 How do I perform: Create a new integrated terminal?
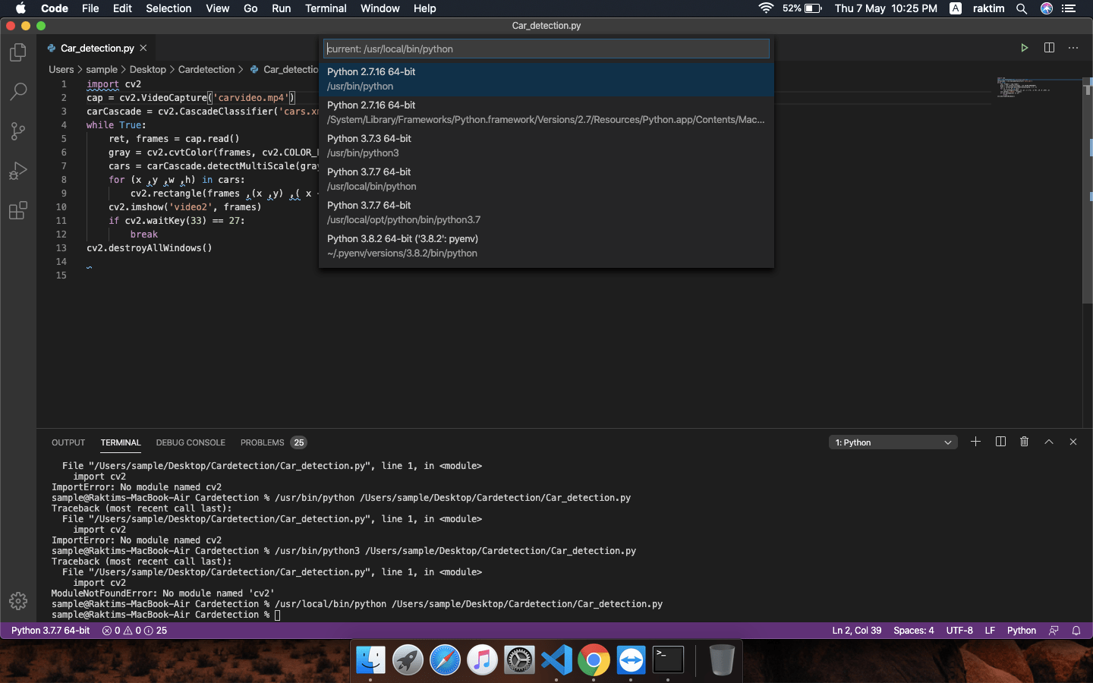975,442
